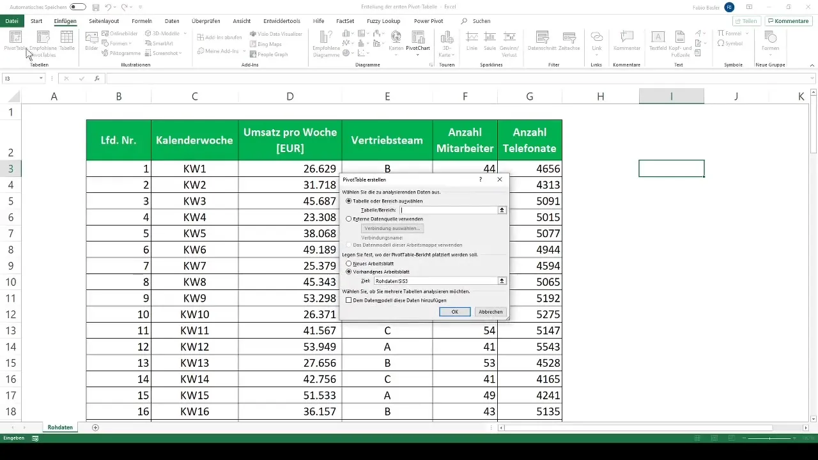Click Abbrechen in PivotTable dialog

[491, 312]
